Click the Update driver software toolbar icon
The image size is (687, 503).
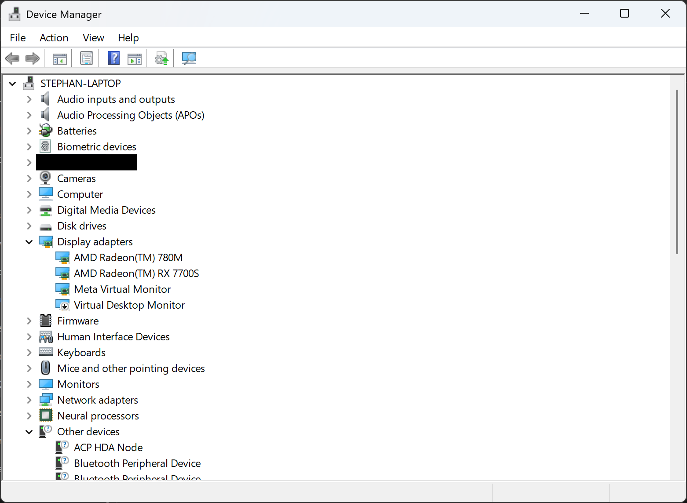click(x=161, y=58)
